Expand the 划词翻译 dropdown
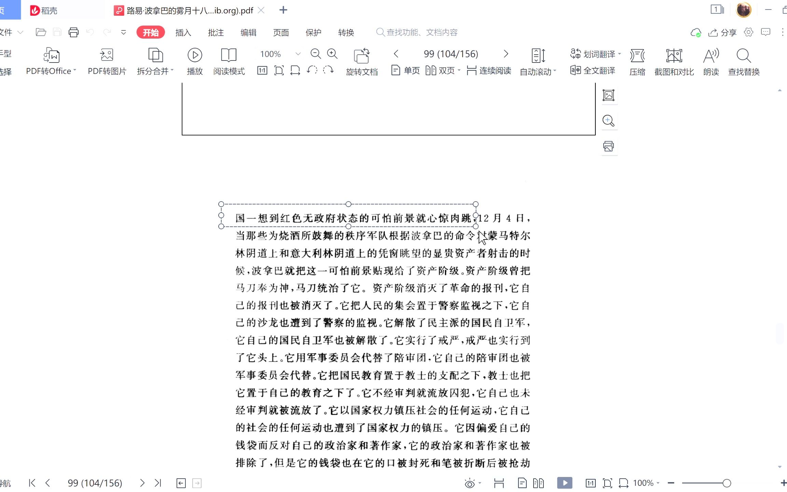The image size is (787, 492). coord(619,54)
